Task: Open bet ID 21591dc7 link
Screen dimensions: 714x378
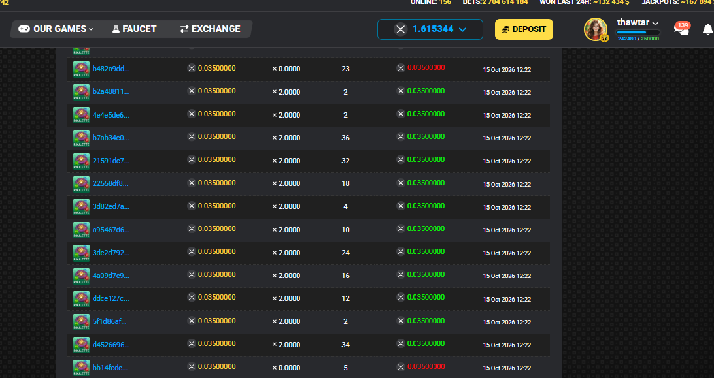Action: pos(111,160)
